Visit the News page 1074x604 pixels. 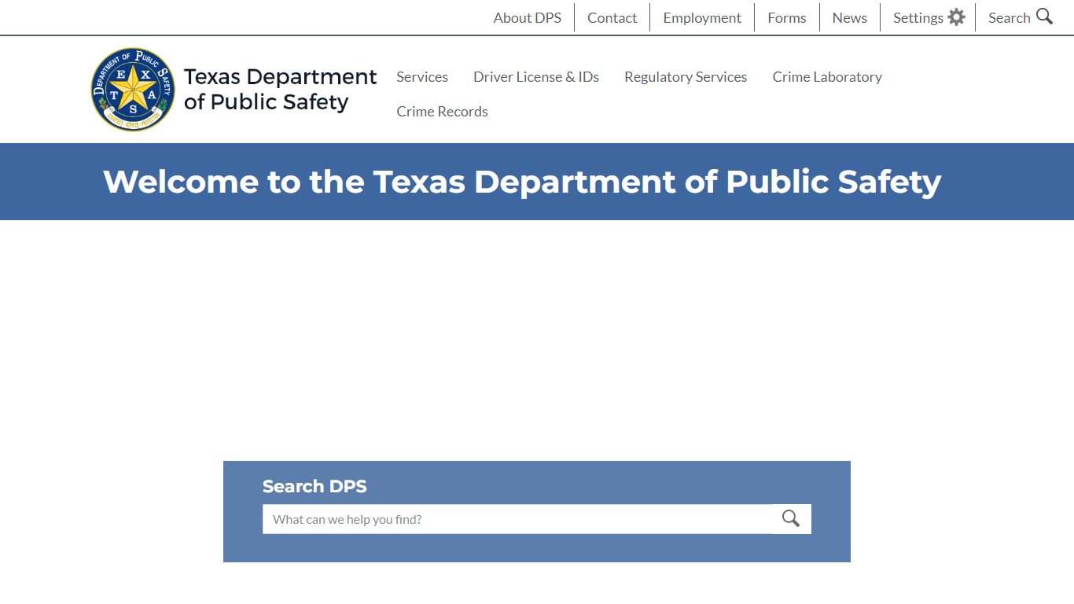click(x=850, y=18)
